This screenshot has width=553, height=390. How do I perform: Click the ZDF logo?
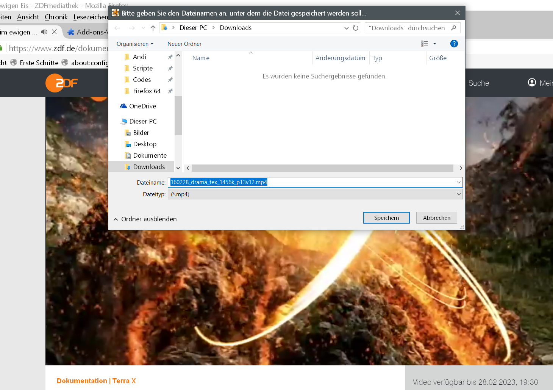click(x=61, y=83)
